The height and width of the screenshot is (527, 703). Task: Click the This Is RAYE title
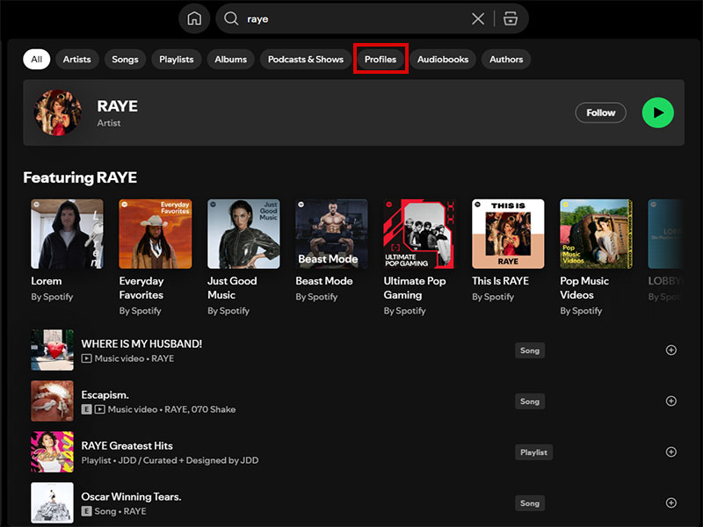500,281
